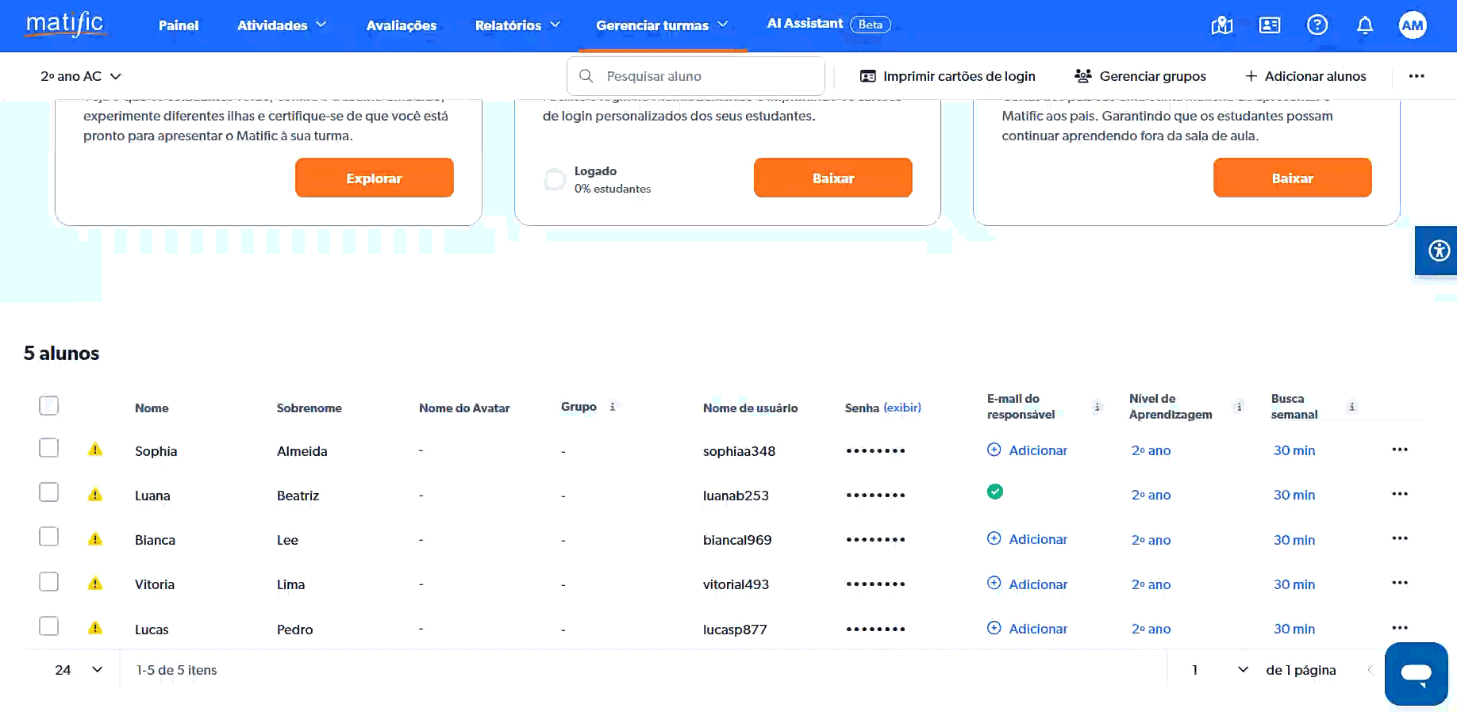The width and height of the screenshot is (1457, 712).
Task: Click the Grupo column info icon
Action: pos(612,407)
